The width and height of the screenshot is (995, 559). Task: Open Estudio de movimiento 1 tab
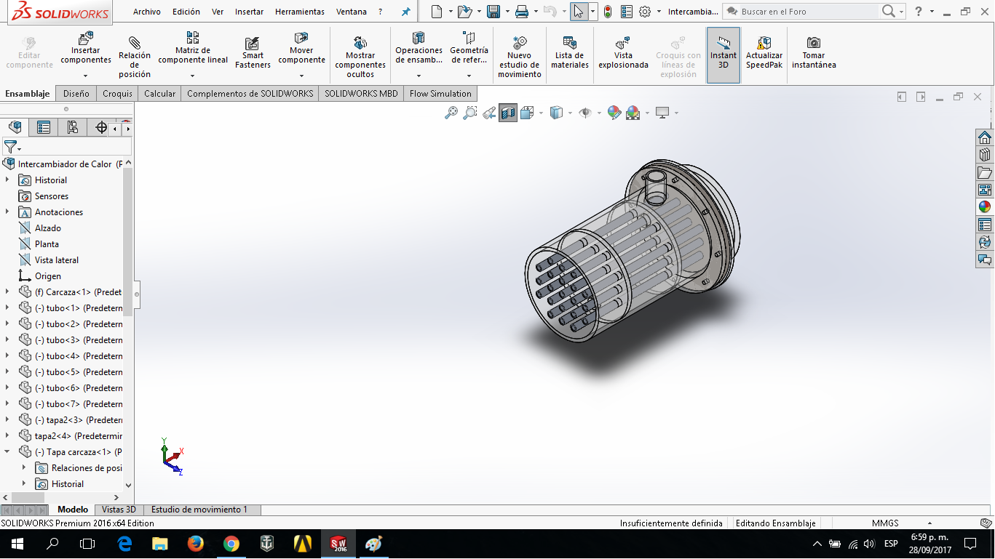(x=199, y=510)
